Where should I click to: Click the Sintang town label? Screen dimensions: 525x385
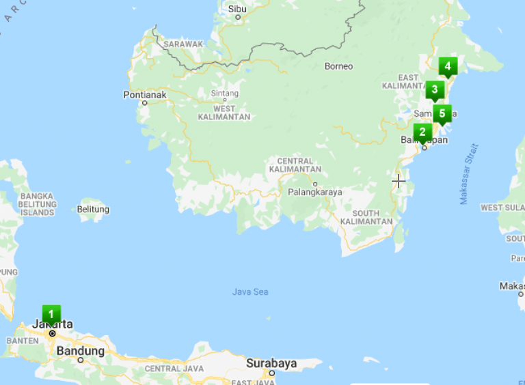coord(225,94)
